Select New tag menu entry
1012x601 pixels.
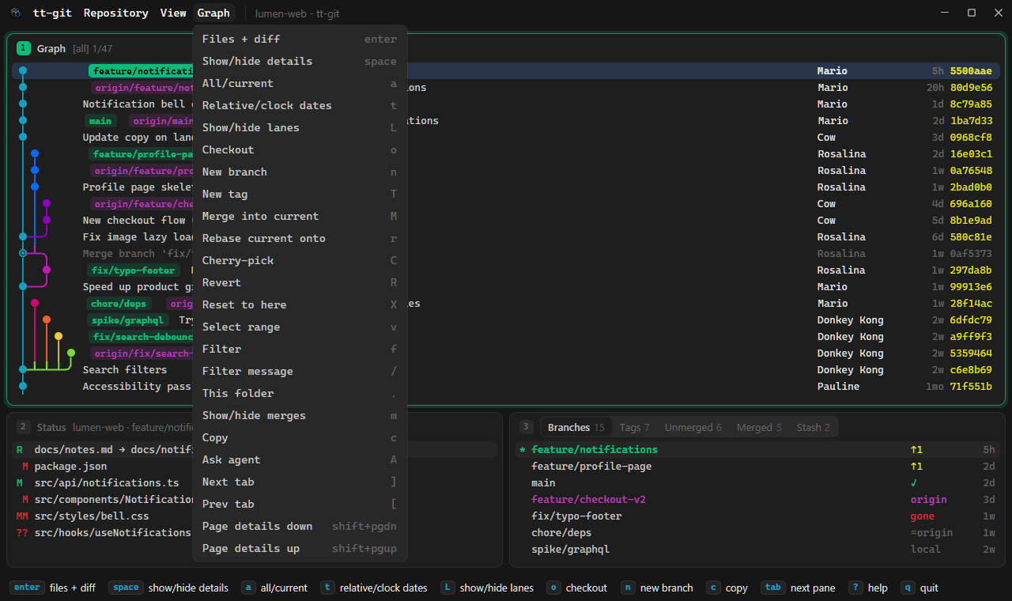(300, 194)
